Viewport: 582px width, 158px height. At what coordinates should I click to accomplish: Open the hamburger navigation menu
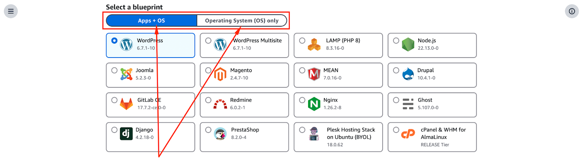pos(11,11)
